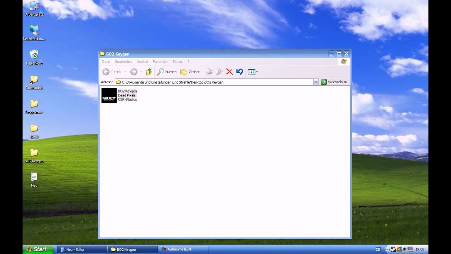Click the blue undo arrow icon
451x254 pixels.
click(240, 72)
